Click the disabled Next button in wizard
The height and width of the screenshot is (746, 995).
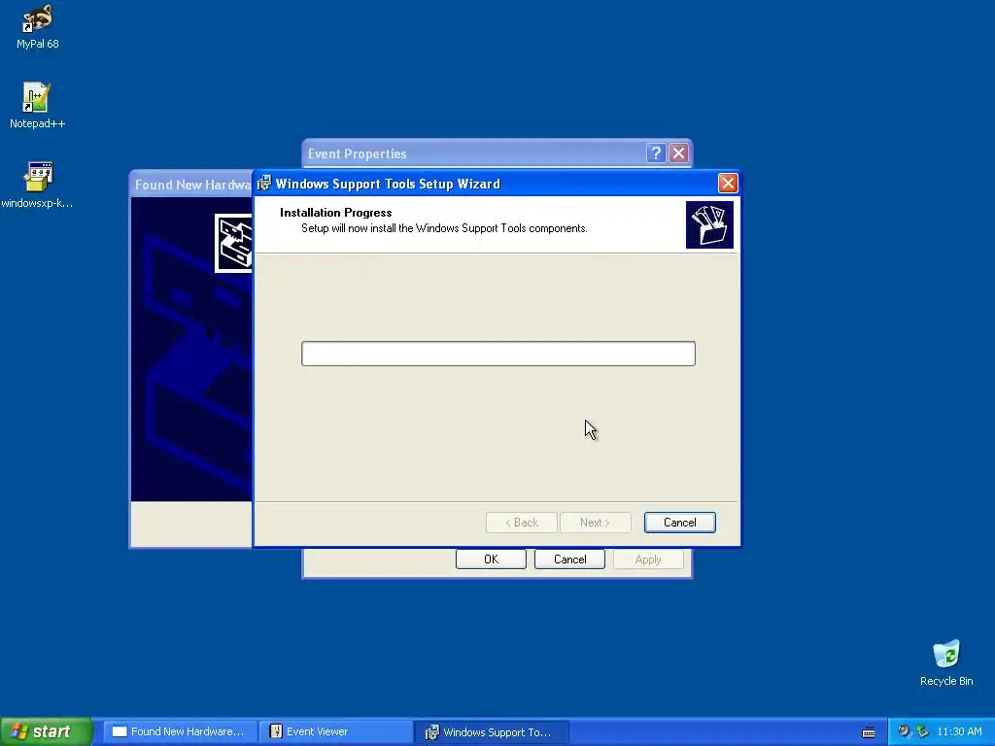click(596, 522)
